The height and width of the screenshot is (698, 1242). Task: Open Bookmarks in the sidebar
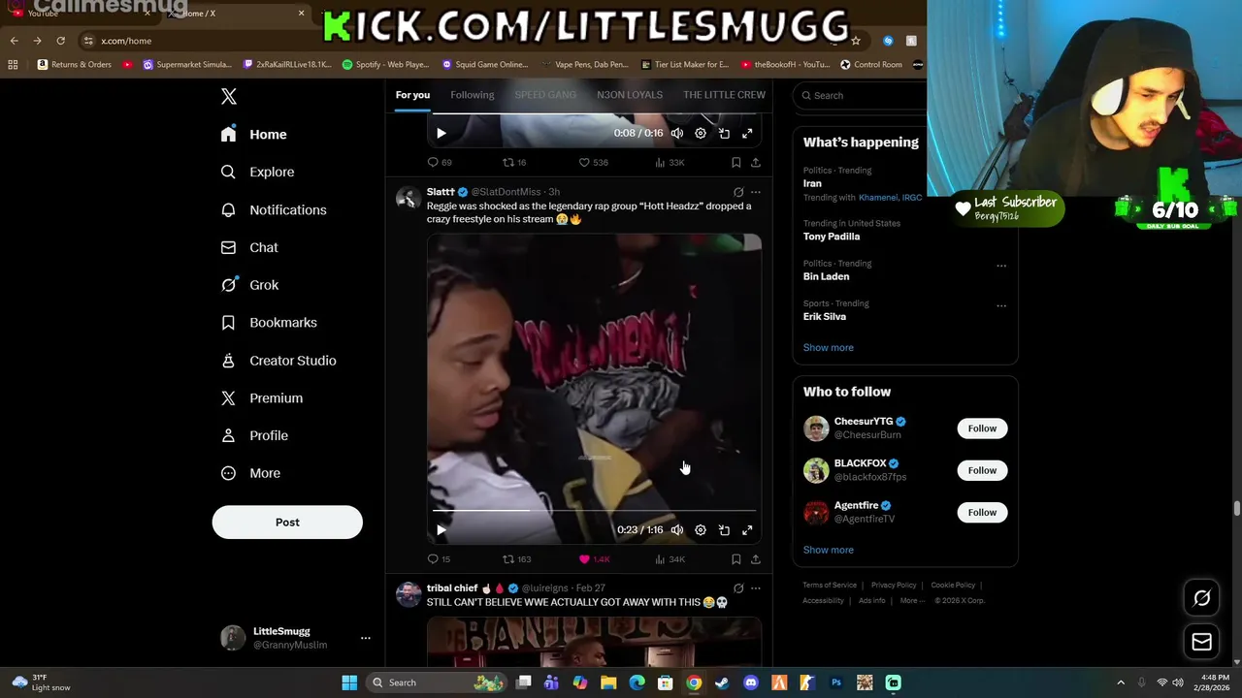(x=269, y=323)
